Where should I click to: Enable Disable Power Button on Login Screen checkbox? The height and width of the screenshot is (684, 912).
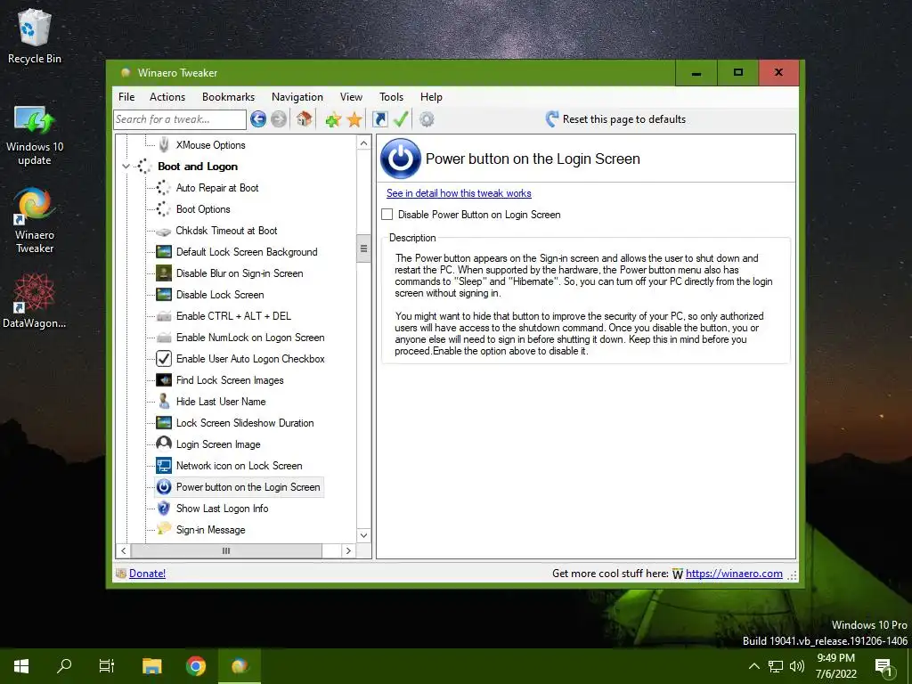[x=387, y=214]
